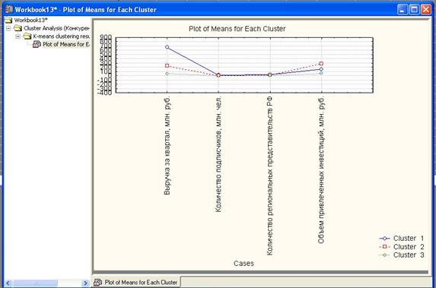Click Cluster 2 marker over Объем инвестиций
The height and width of the screenshot is (288, 436).
(321, 64)
